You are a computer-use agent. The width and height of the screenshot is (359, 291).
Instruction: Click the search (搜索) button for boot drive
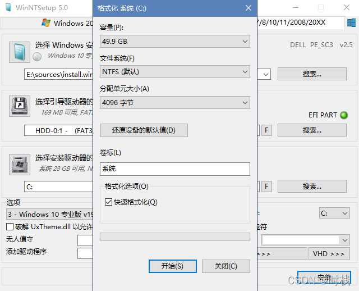click(x=312, y=130)
